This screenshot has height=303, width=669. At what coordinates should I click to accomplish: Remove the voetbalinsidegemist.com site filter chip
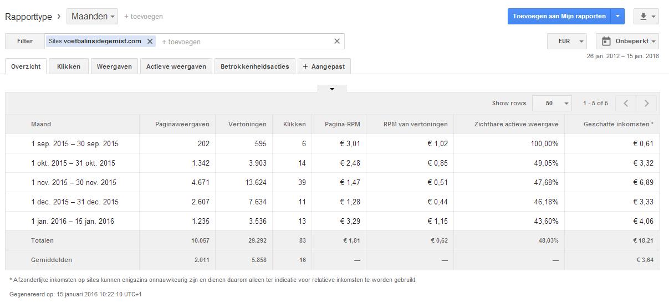pos(150,42)
